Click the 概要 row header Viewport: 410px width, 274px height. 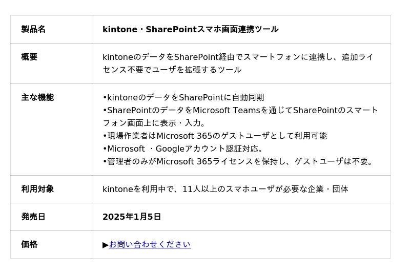tap(29, 57)
